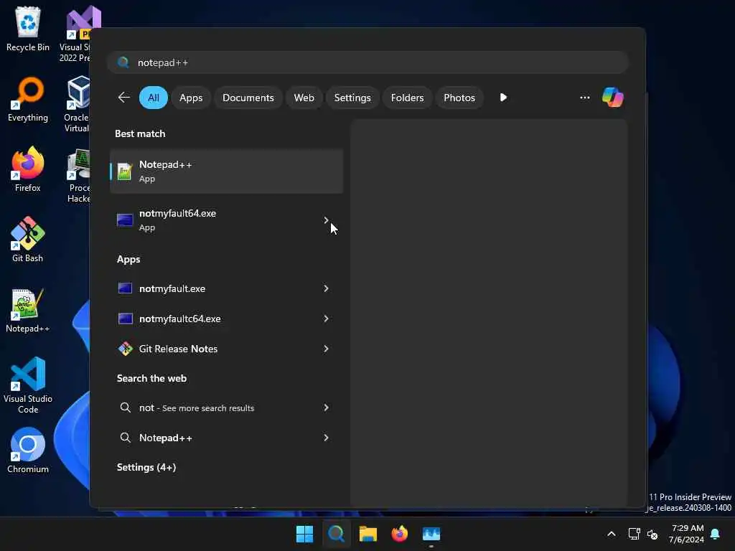Screen dimensions: 735x551
Task: Select the Visual Studio 2022 Preview shortcut
Action: click(78, 34)
